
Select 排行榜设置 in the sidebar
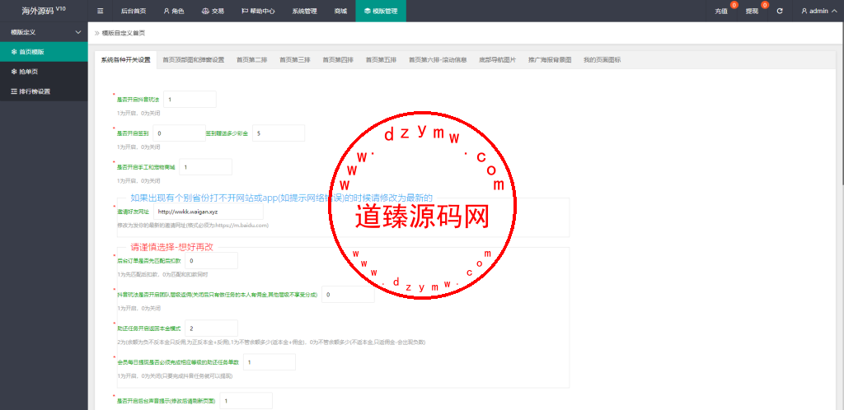pyautogui.click(x=44, y=91)
